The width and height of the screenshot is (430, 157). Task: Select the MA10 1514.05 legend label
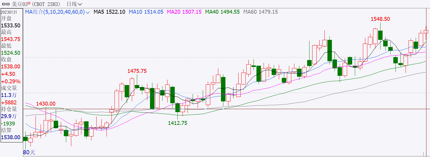coord(146,12)
